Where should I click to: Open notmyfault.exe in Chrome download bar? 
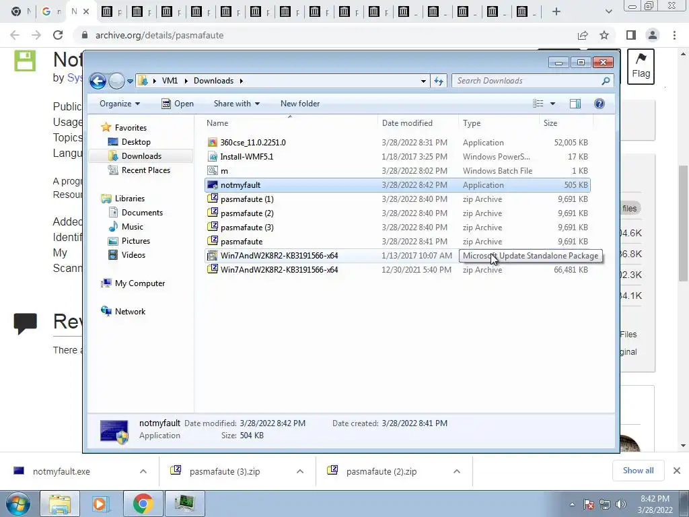[x=61, y=471]
